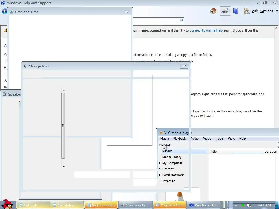The height and width of the screenshot is (209, 279).
Task: Switch to fucker script taskbar button
Action: point(101,205)
